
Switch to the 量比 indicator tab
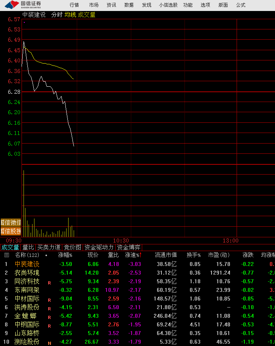(28, 248)
